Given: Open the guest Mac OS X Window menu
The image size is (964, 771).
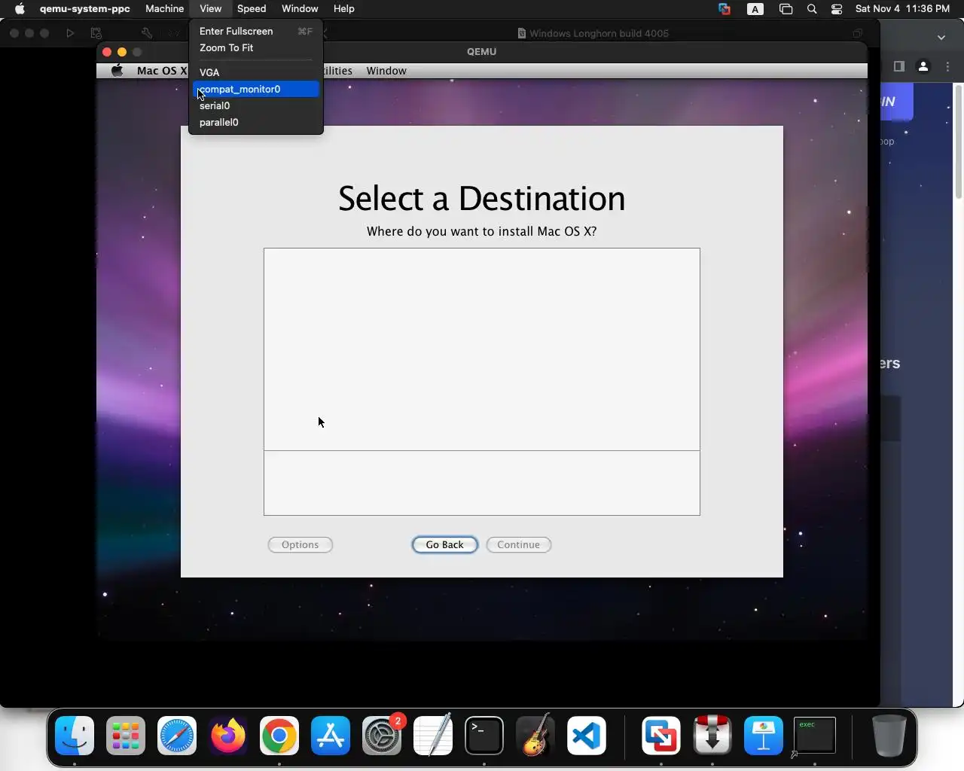Looking at the screenshot, I should [x=386, y=71].
